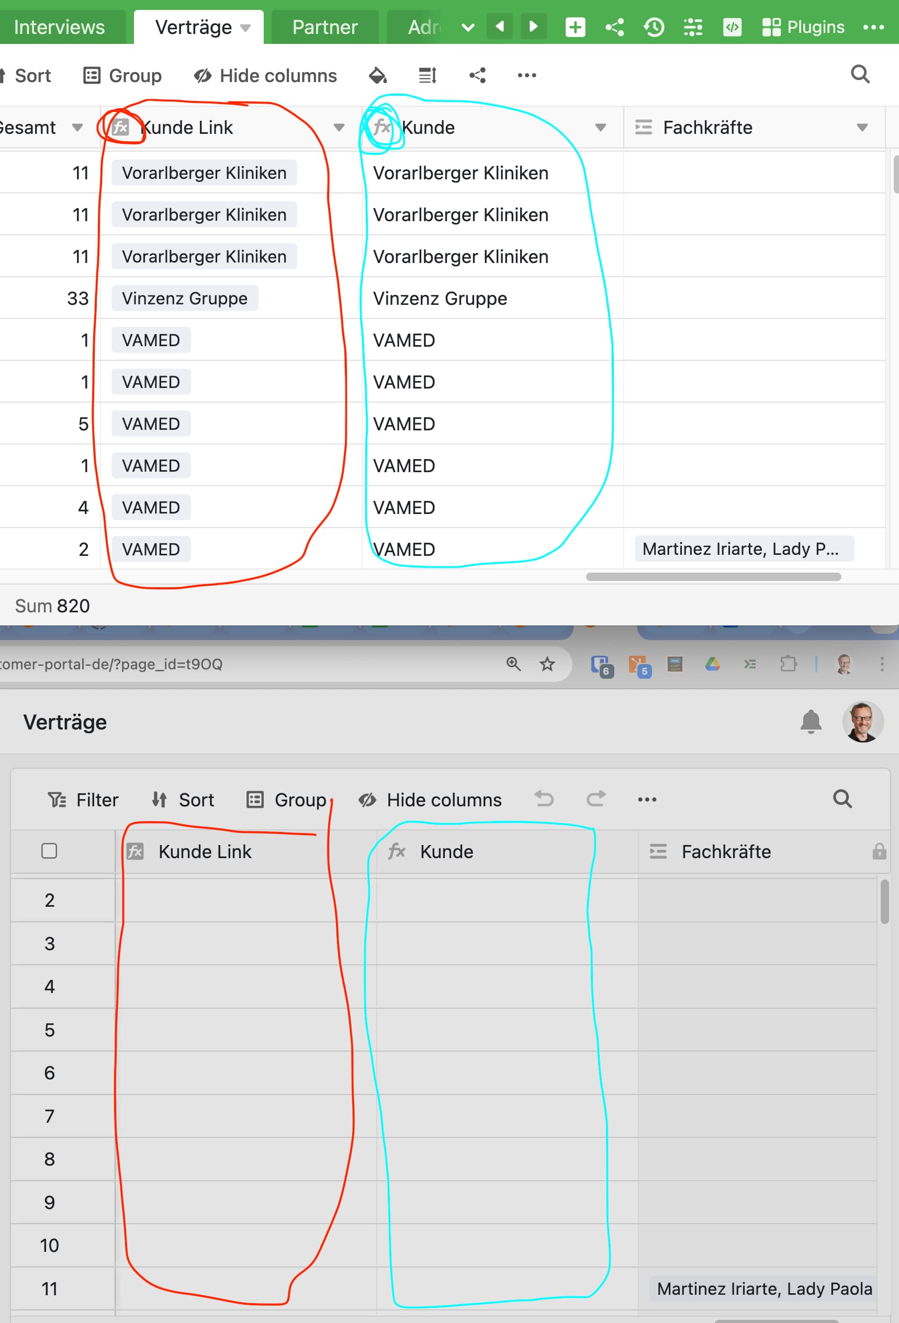Click the Vinzenz Gruppe linked record
This screenshot has height=1323, width=899.
[x=185, y=298]
